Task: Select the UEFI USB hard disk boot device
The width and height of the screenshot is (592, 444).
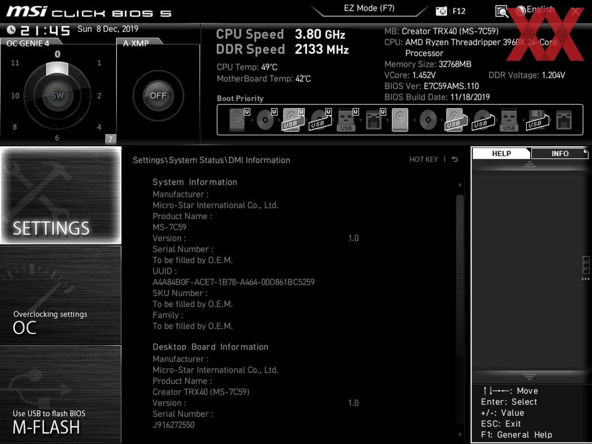Action: [293, 120]
